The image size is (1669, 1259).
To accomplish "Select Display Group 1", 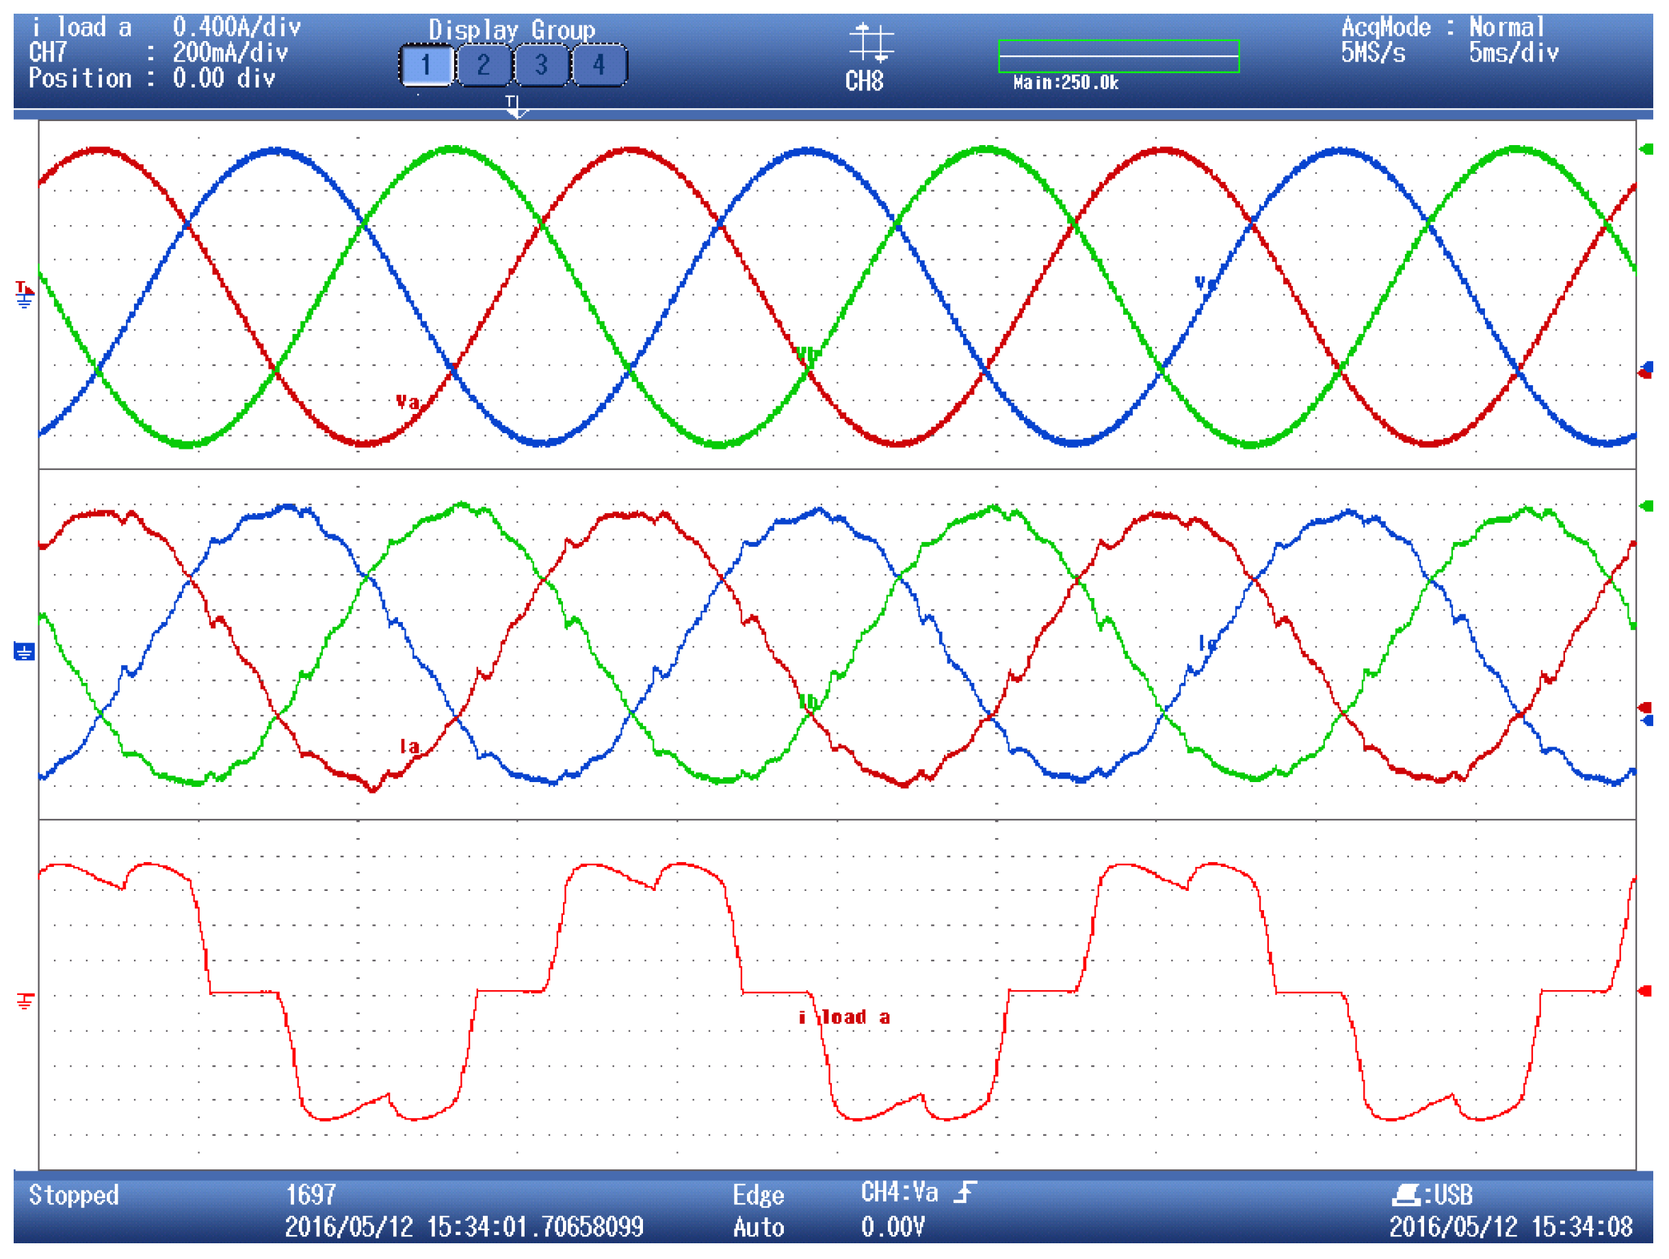I will pos(426,66).
